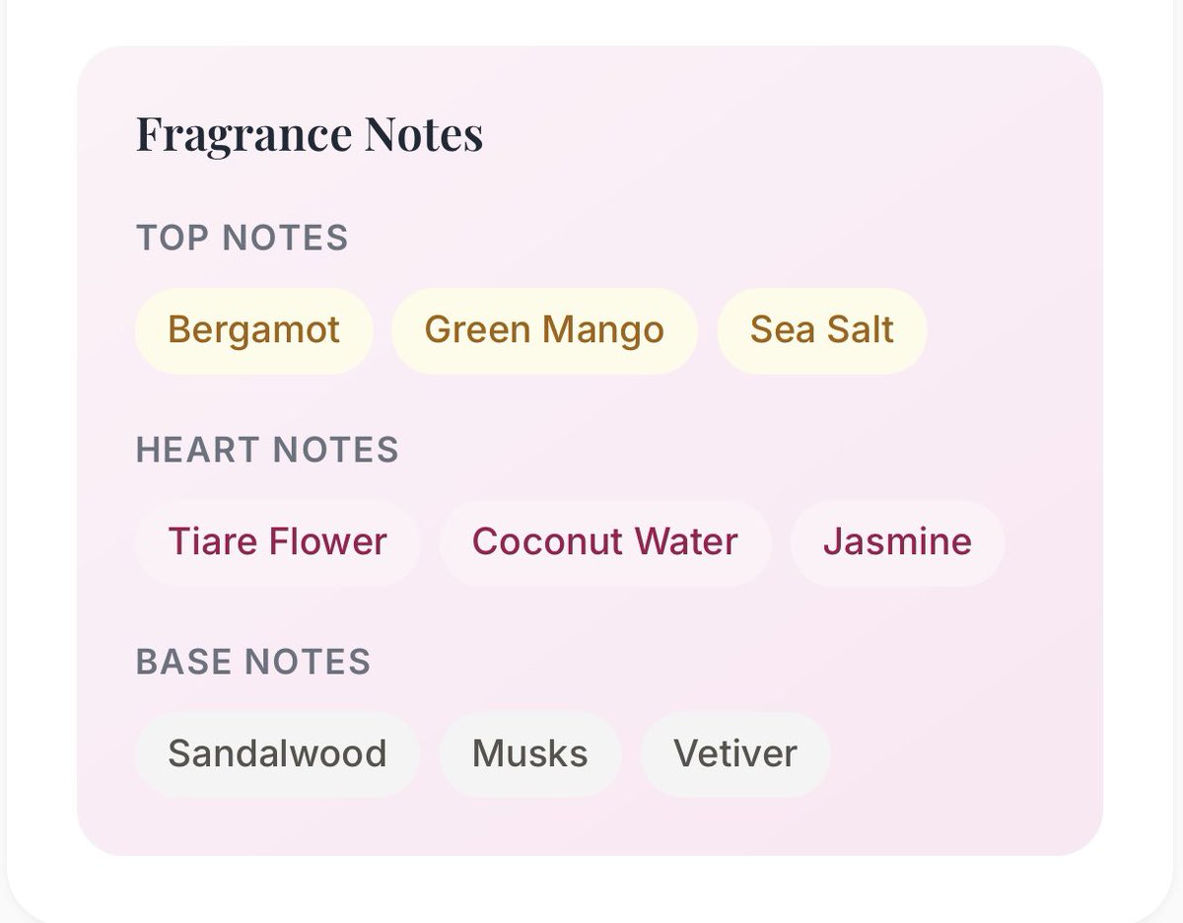
Task: Click the empty pink card area beside Fragrance Notes
Action: [789, 134]
